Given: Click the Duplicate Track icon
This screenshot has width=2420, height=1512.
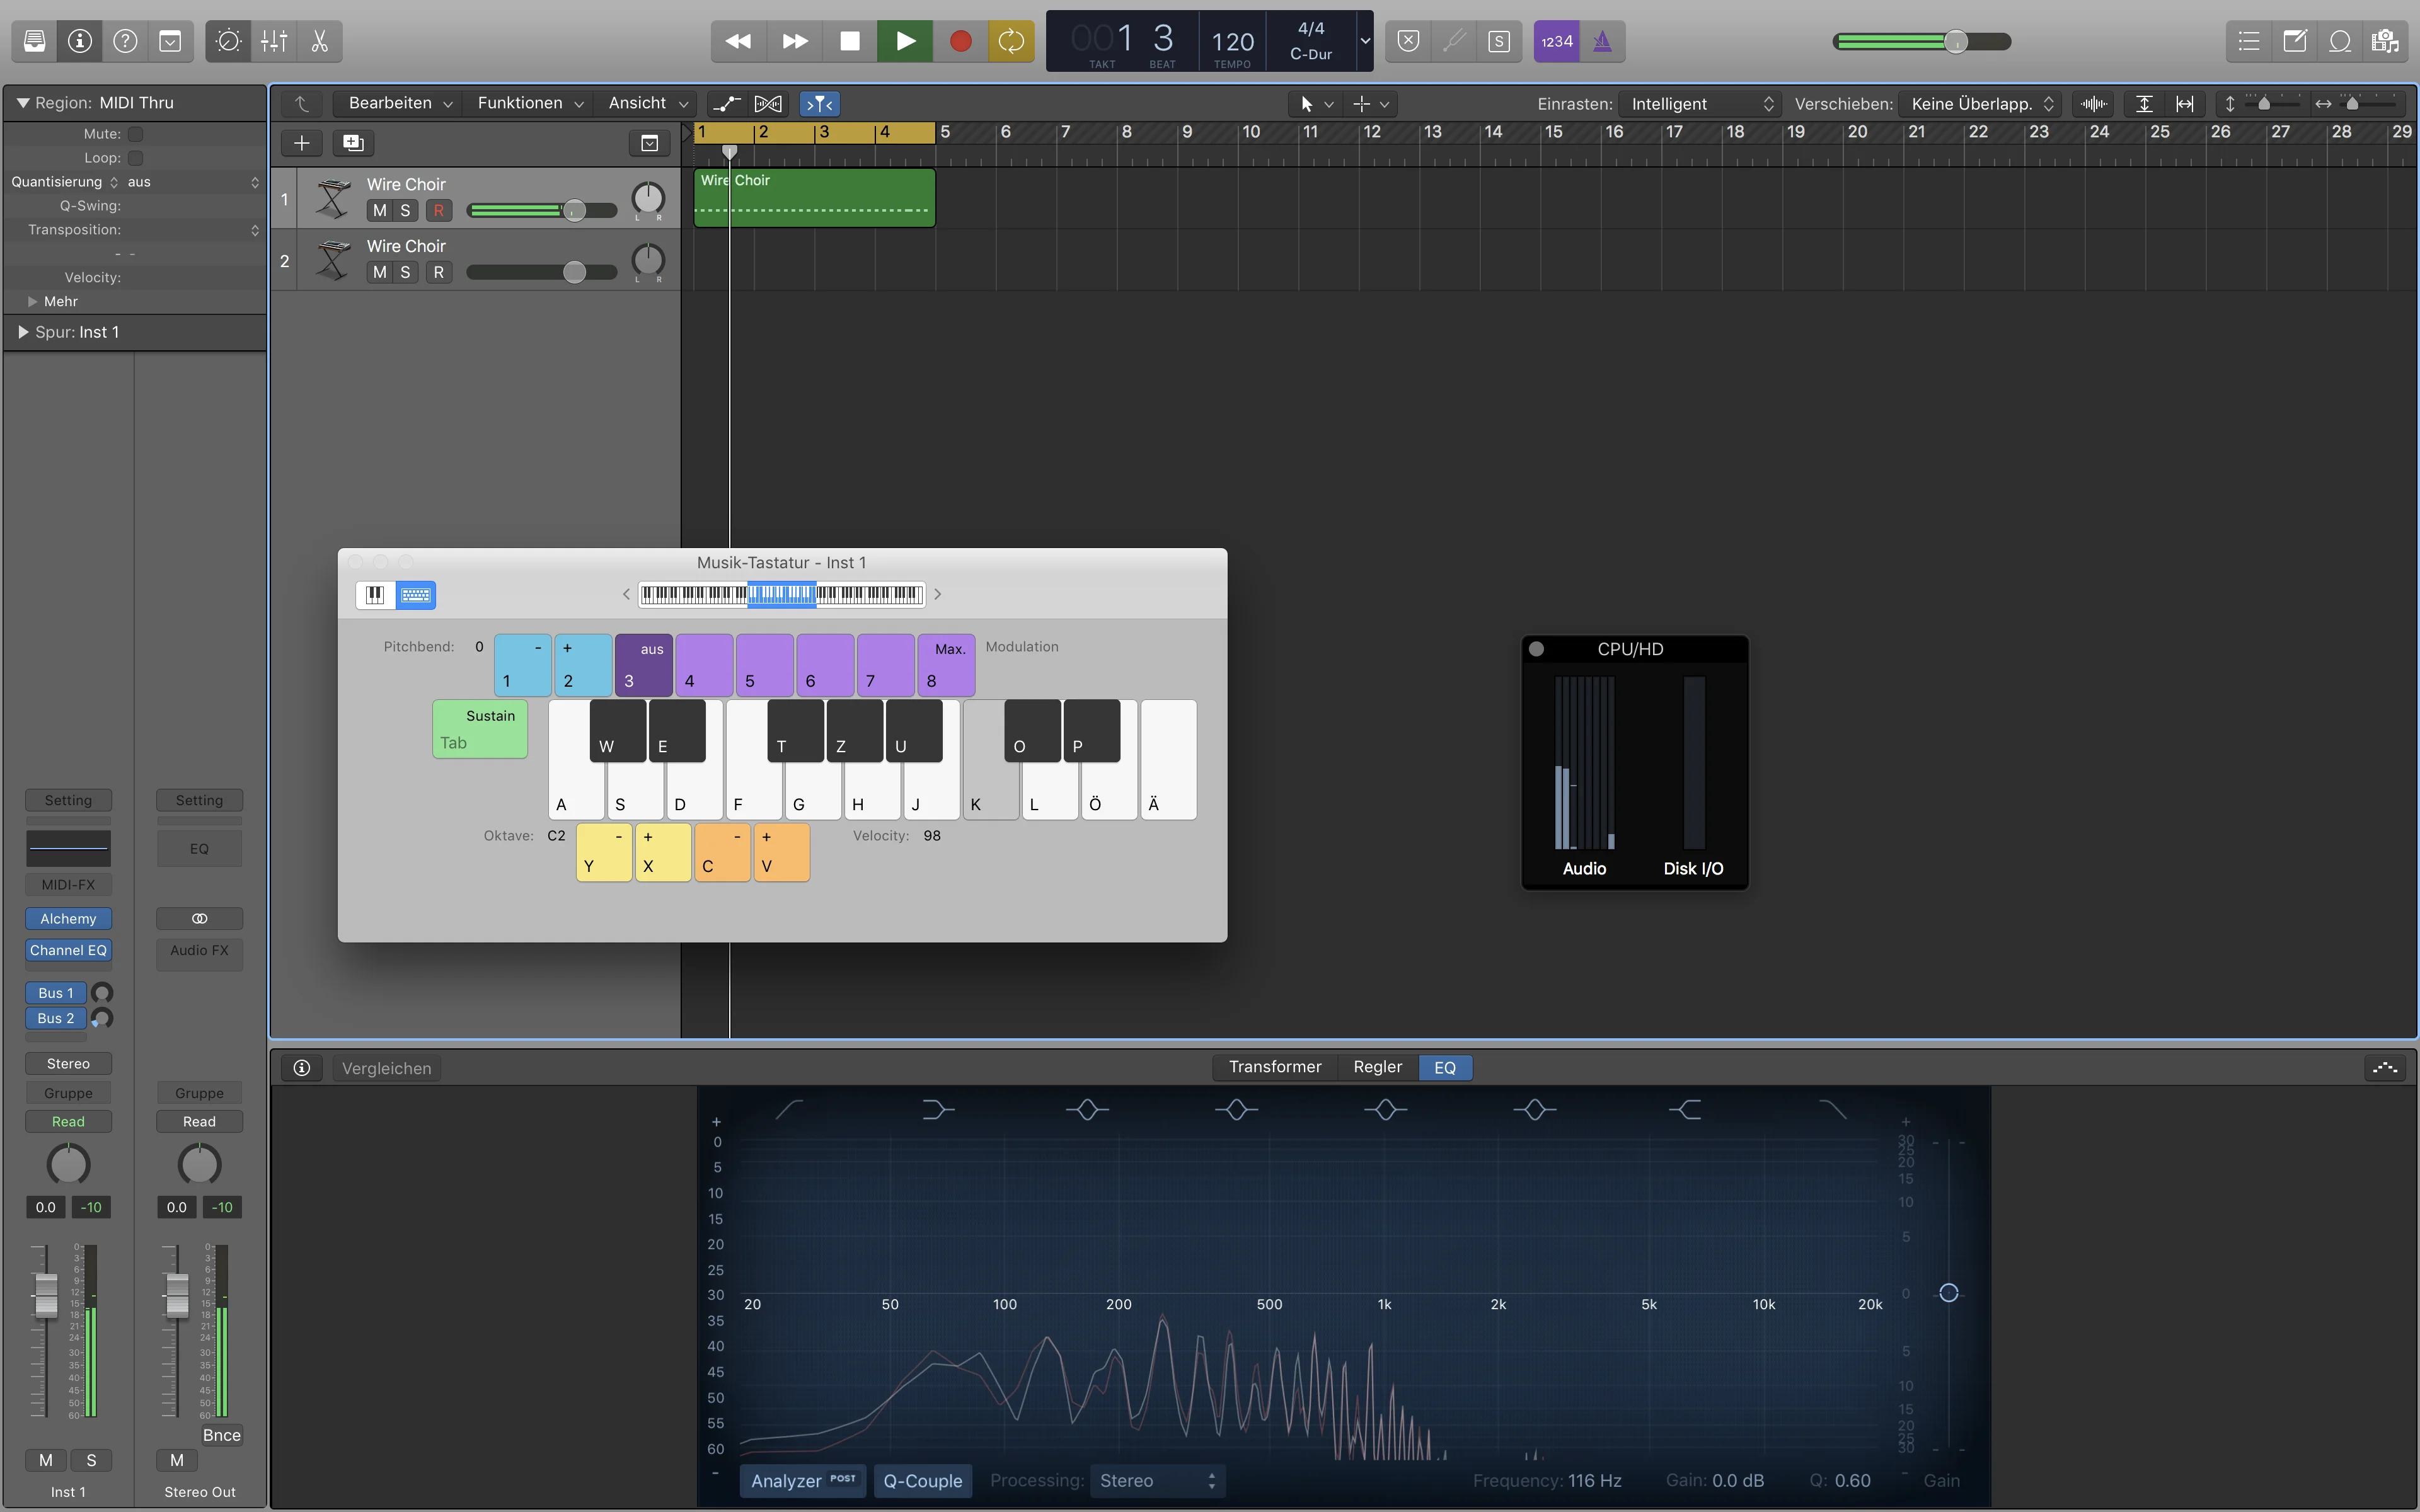Looking at the screenshot, I should coord(353,143).
